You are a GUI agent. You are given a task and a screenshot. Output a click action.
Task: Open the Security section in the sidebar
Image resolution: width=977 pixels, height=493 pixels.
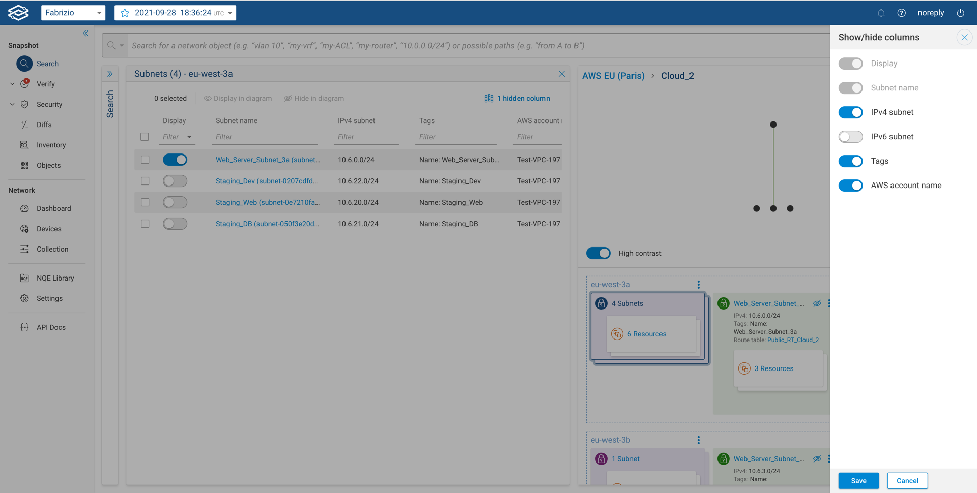pyautogui.click(x=48, y=104)
